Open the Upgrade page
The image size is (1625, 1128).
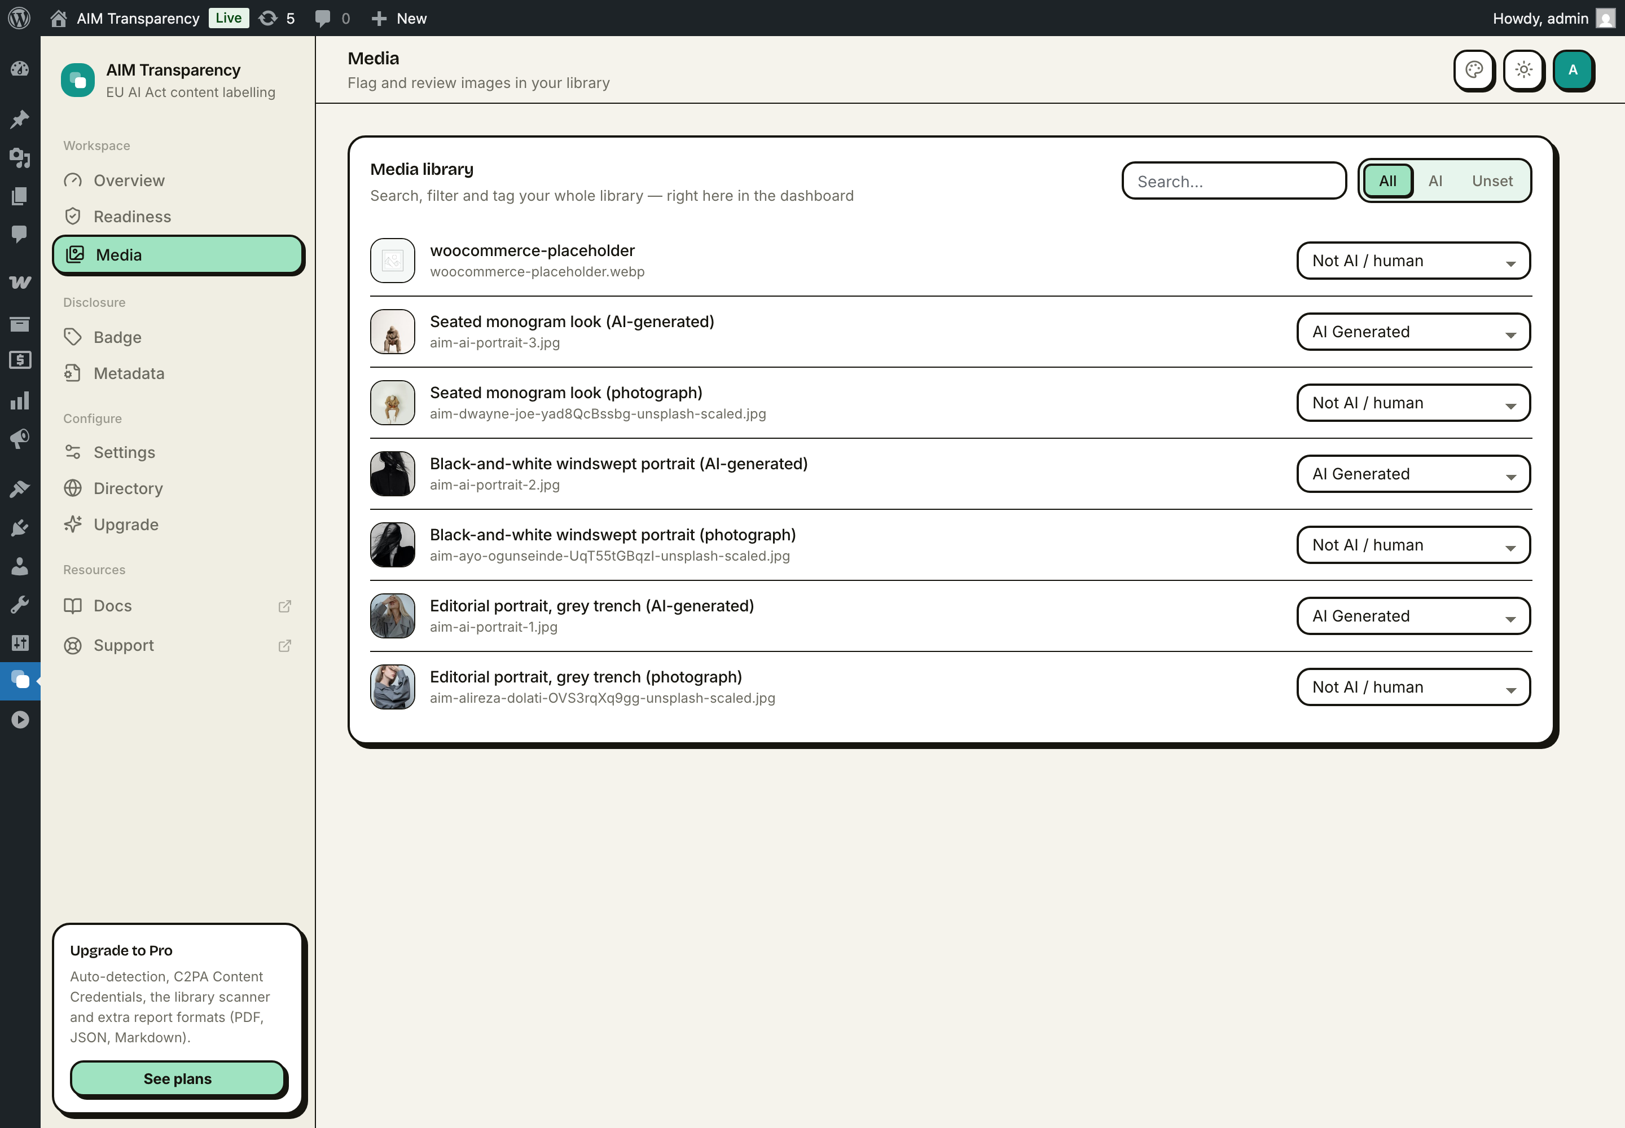point(178,525)
